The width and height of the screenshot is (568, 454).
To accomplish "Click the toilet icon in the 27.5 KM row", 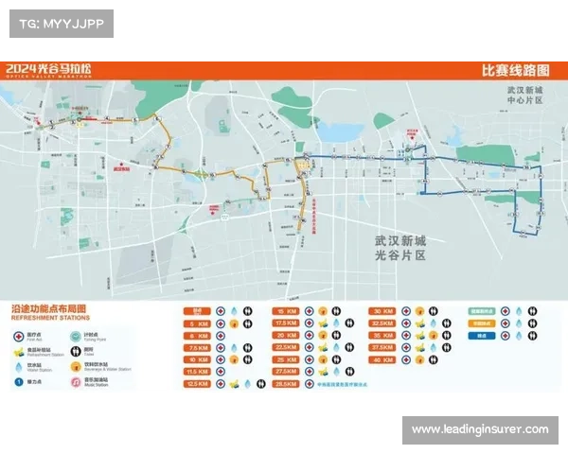I will coord(349,372).
